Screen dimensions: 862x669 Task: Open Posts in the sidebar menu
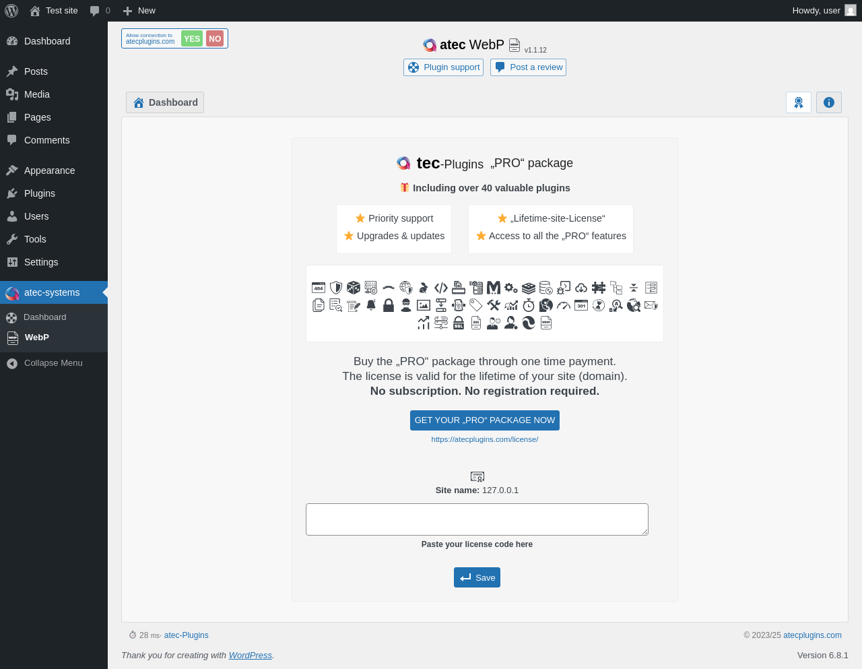click(x=54, y=71)
